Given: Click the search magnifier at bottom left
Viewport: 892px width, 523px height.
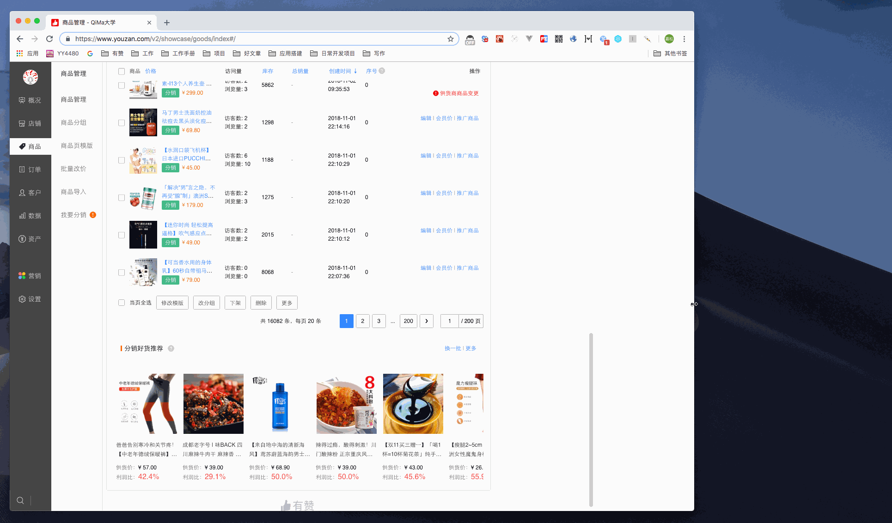Looking at the screenshot, I should 20,500.
